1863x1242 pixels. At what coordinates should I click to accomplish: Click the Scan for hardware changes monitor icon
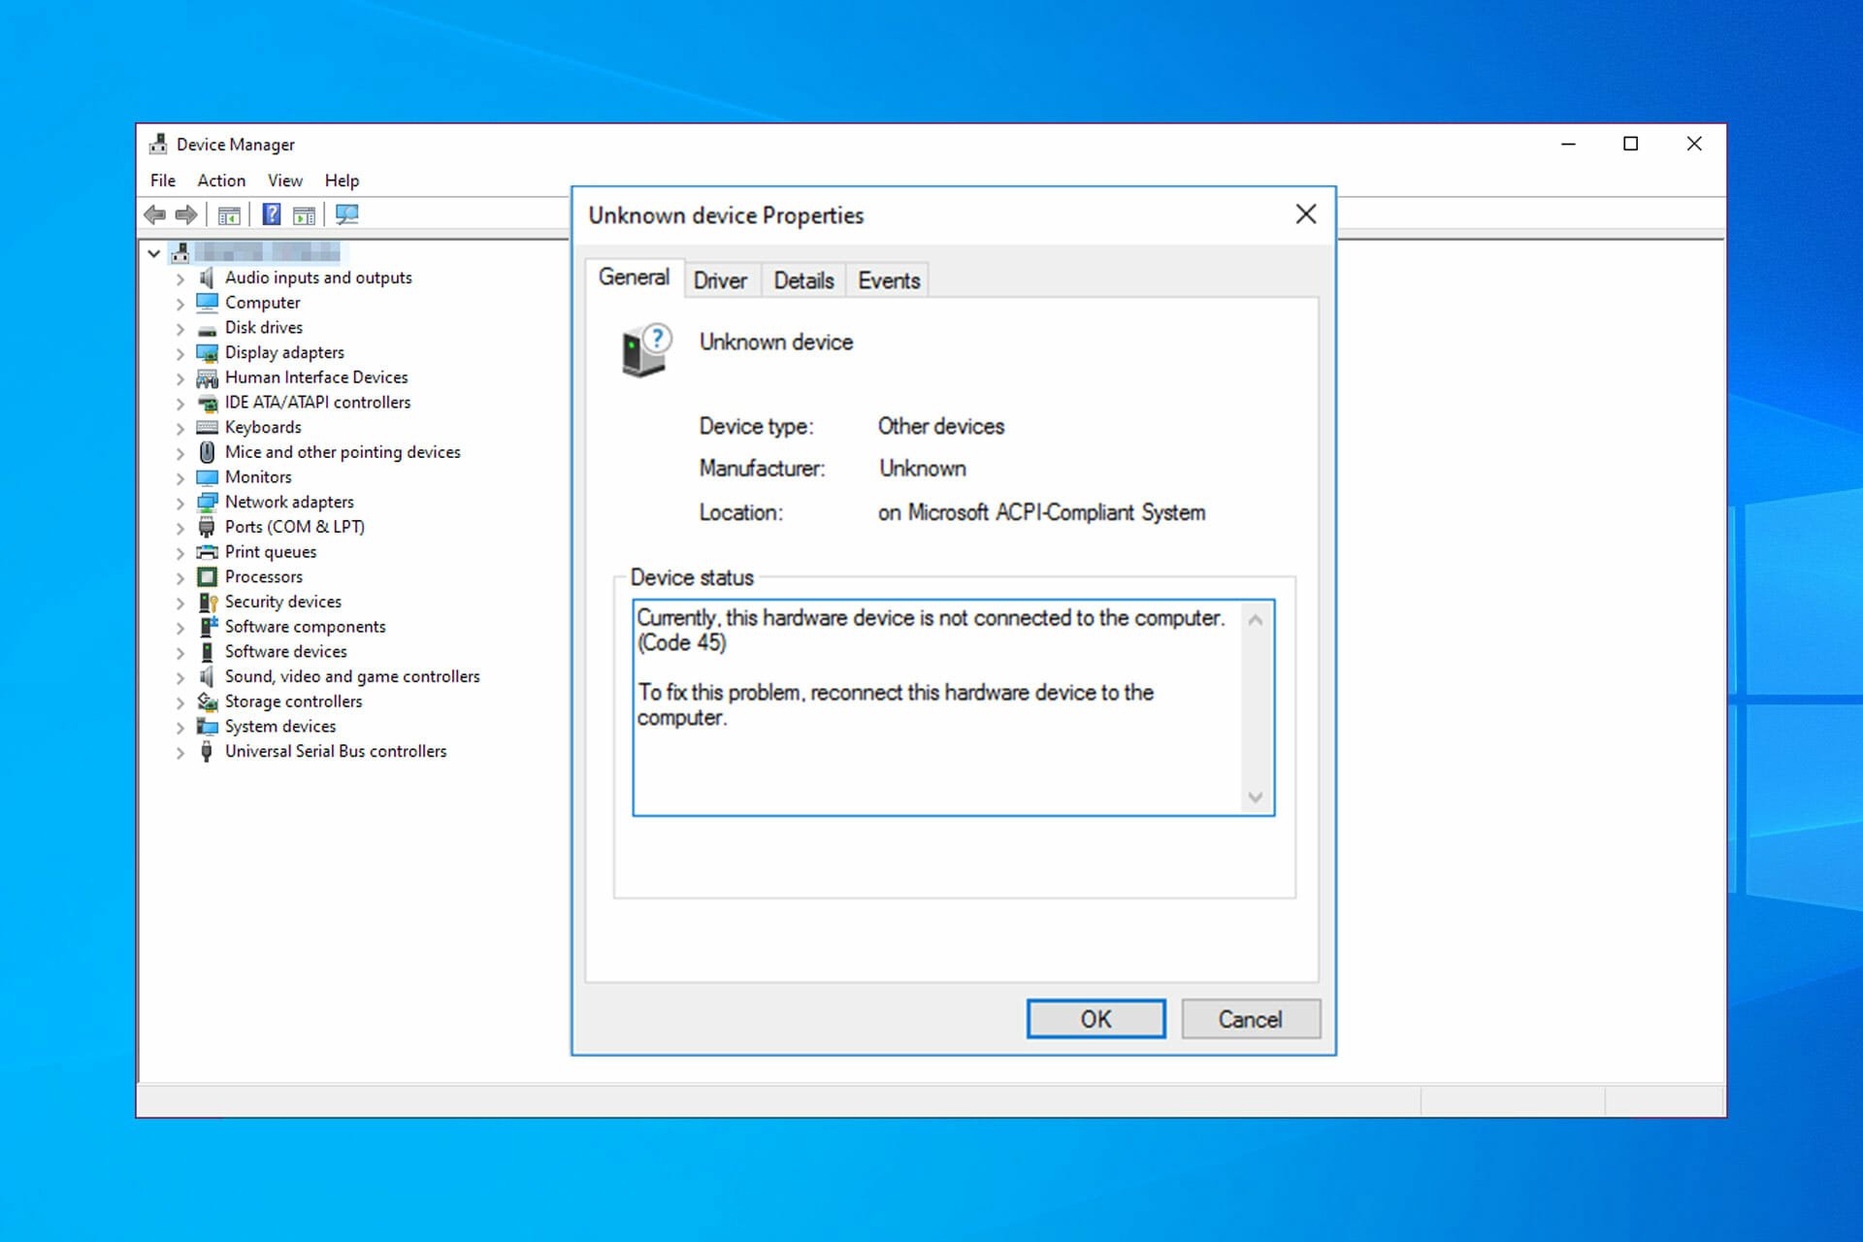pos(346,214)
